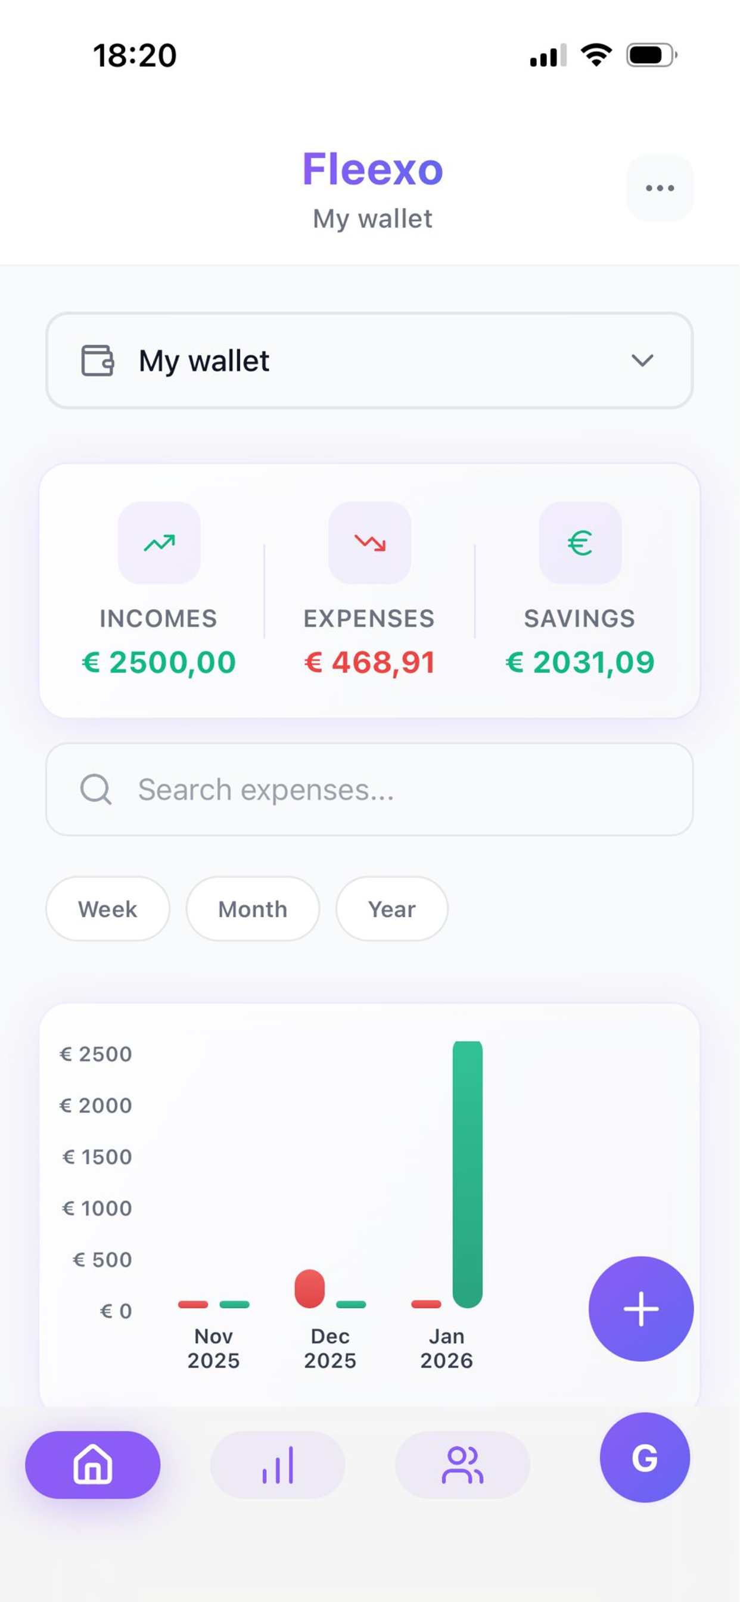The width and height of the screenshot is (740, 1602).
Task: Open the My wallet selector
Action: 369,361
